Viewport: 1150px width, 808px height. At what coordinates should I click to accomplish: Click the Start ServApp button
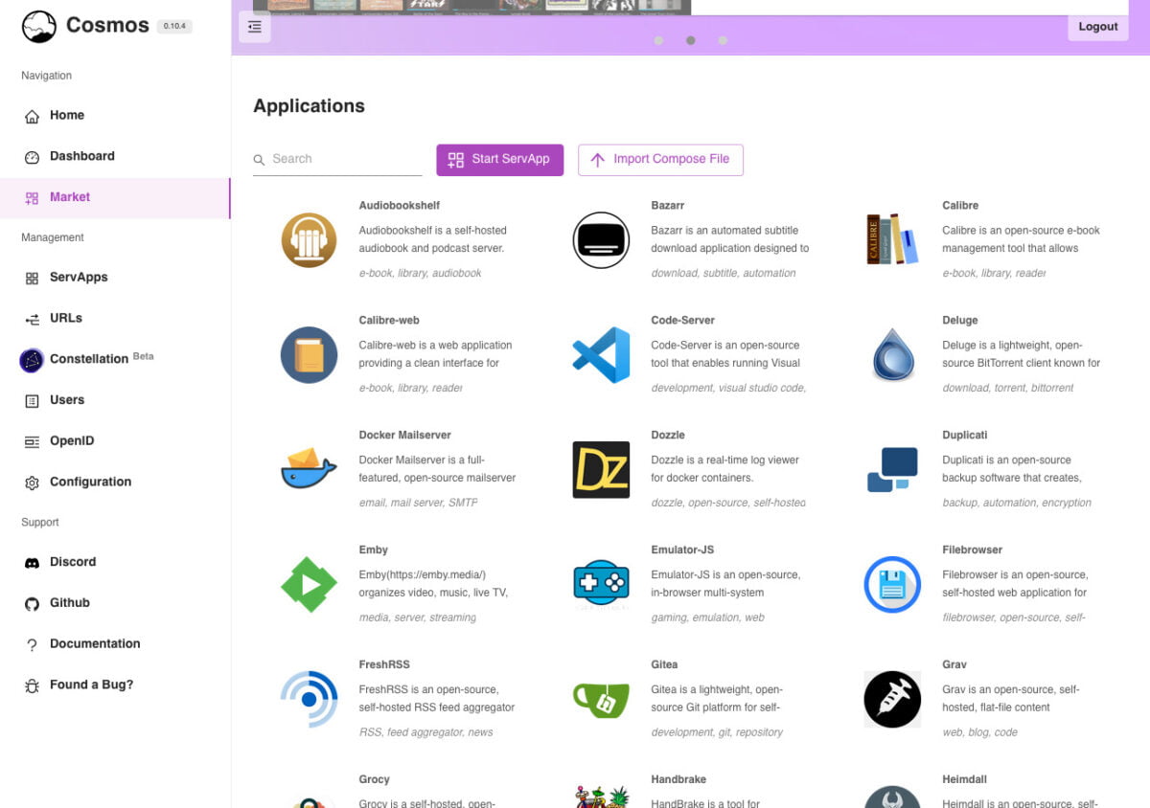[x=499, y=159]
